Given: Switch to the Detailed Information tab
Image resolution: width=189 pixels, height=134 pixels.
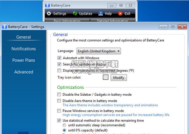Looking at the screenshot, I should click(x=113, y=20).
